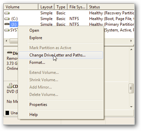This screenshot has width=141, height=131.
Task: Click the (J:) removable drive icon
Action: pos(7,24)
